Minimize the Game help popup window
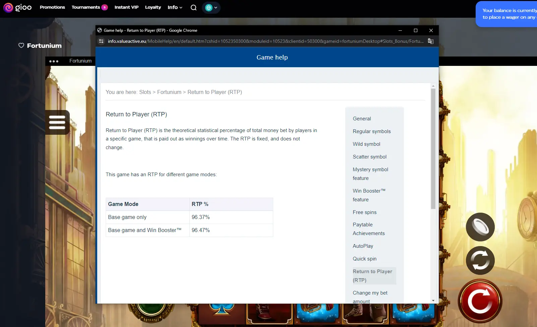 (x=400, y=30)
